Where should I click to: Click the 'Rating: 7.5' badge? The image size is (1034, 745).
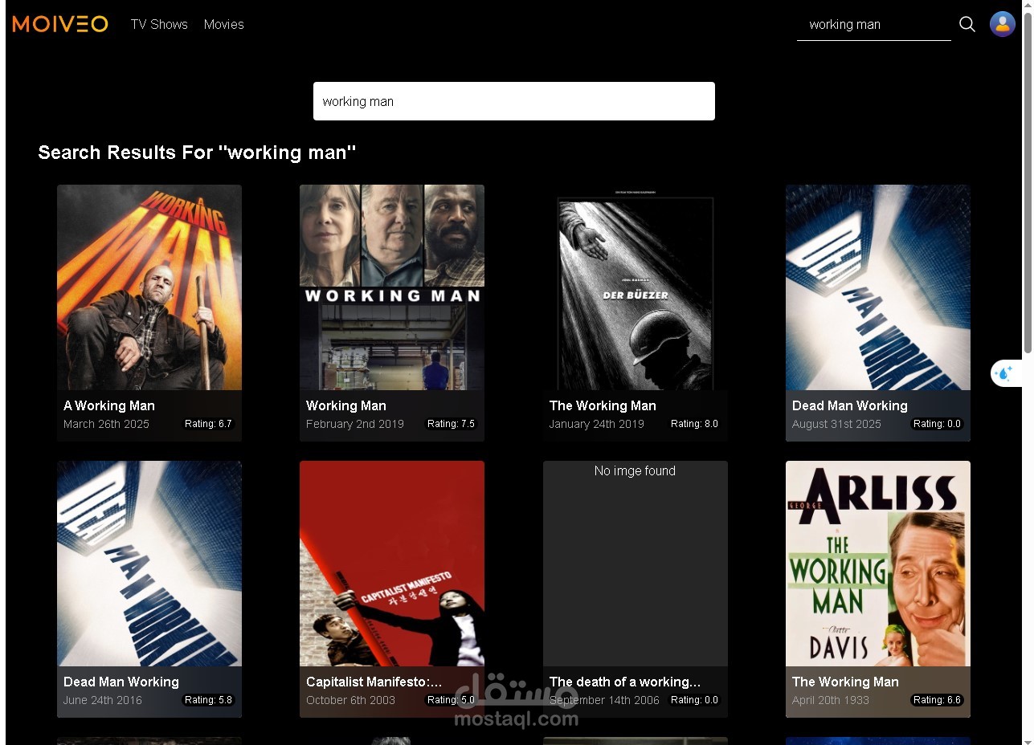point(451,424)
